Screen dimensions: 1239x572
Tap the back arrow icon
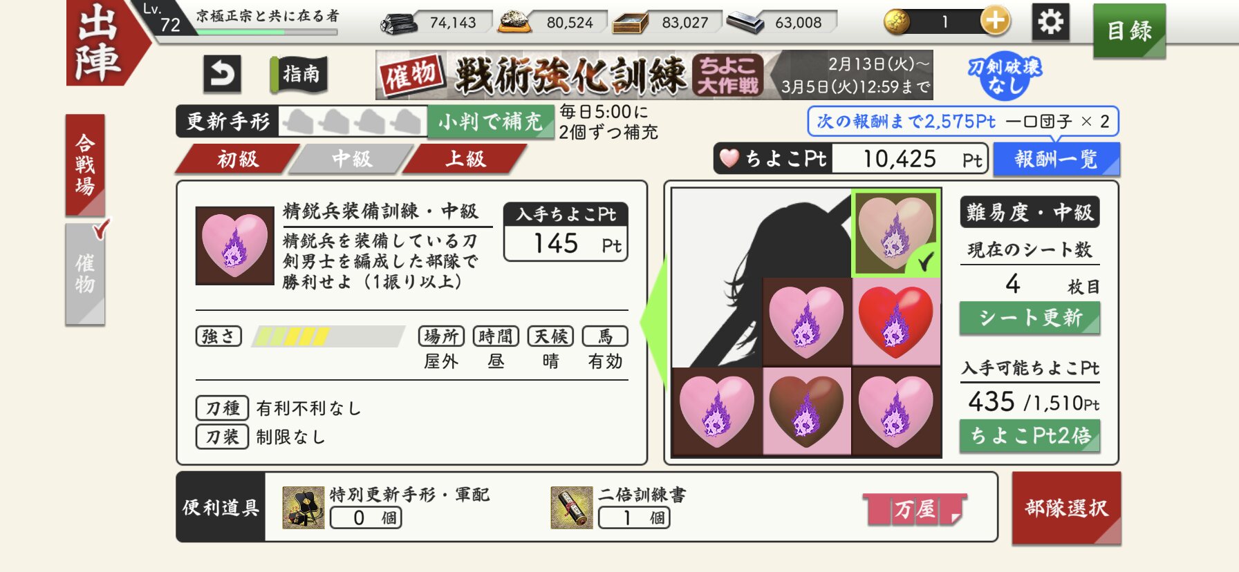tap(223, 74)
